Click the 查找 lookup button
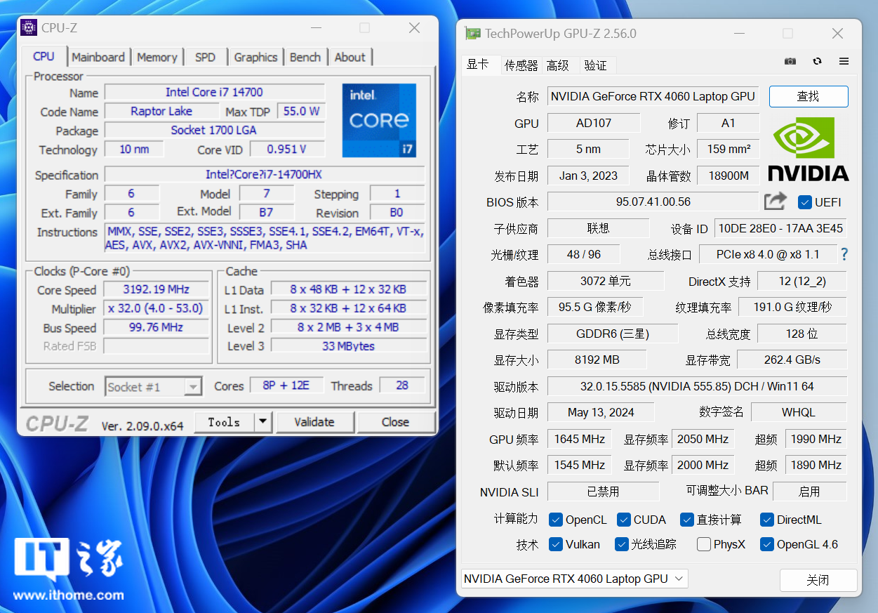878x613 pixels. coord(808,96)
